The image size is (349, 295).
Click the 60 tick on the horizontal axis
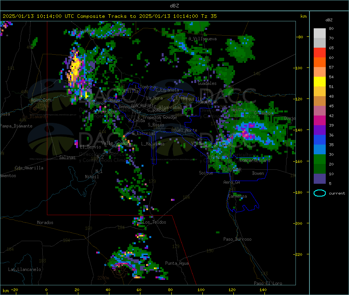pyautogui.click(x=139, y=290)
